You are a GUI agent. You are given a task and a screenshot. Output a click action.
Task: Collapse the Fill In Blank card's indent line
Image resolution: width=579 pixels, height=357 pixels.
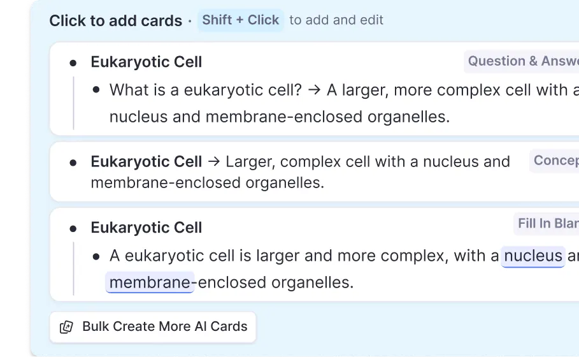pyautogui.click(x=74, y=268)
